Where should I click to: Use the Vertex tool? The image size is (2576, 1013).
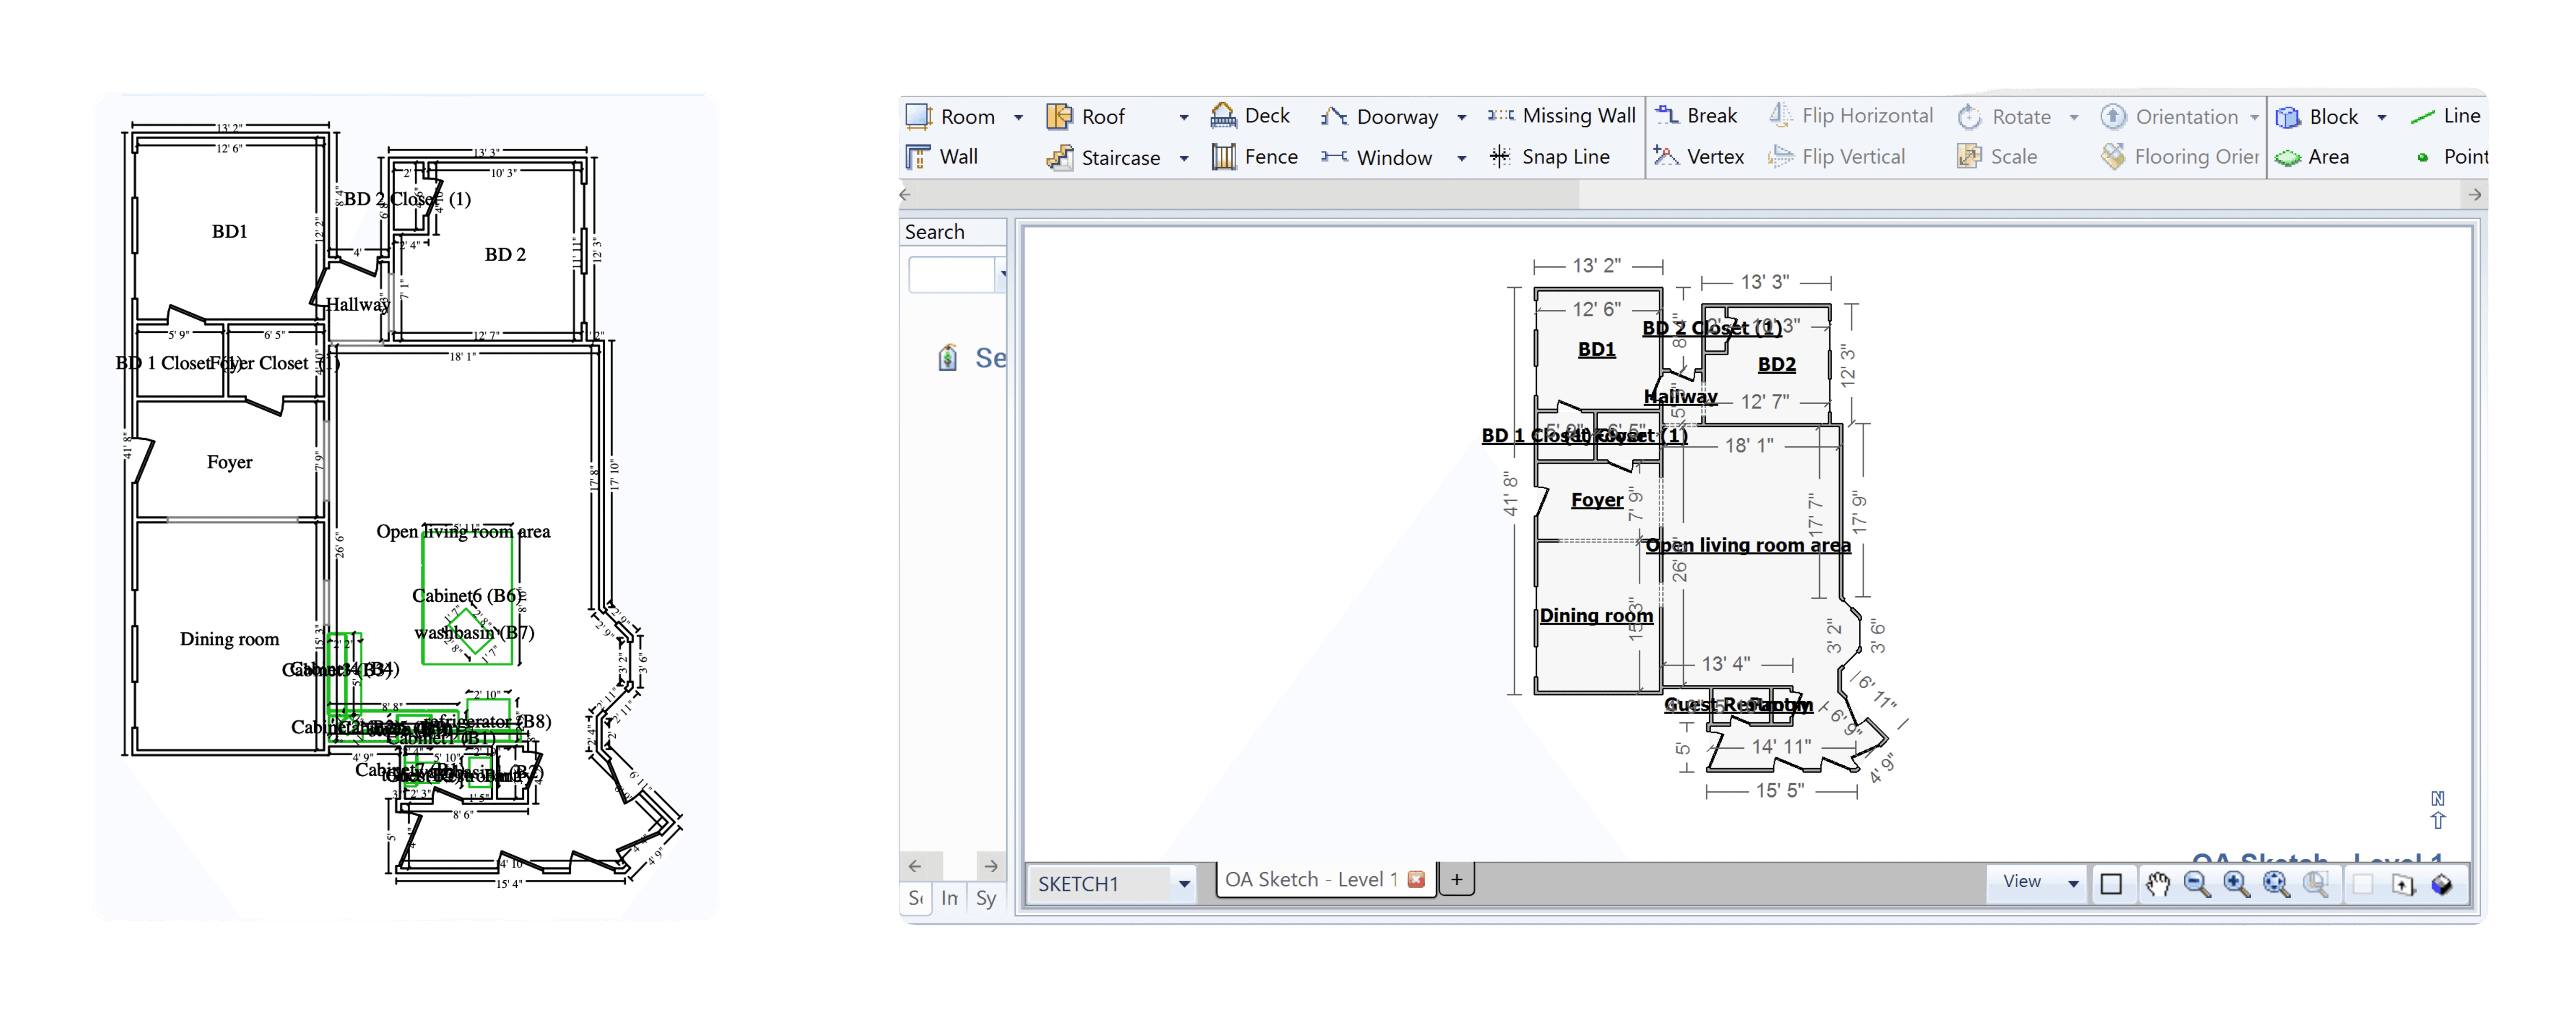(1699, 157)
